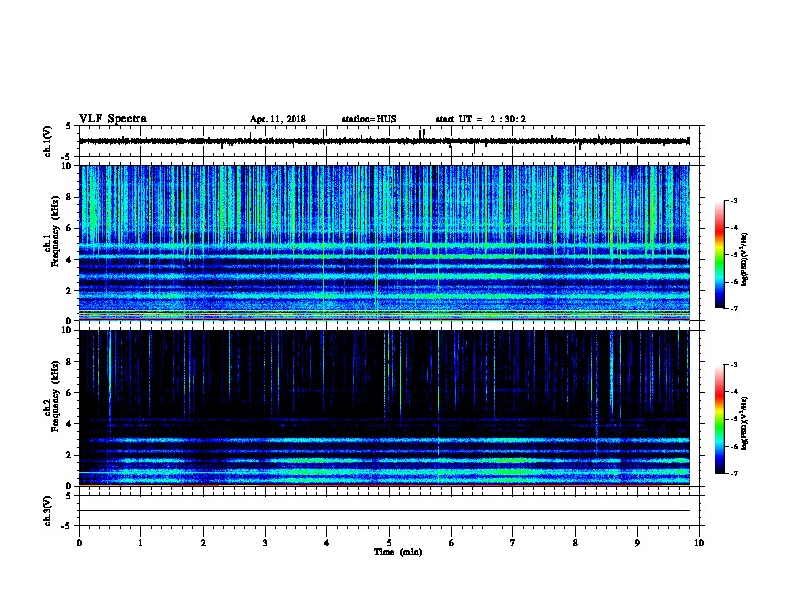Click the ch.2 "Frequency (kHz)" axis title
The width and height of the screenshot is (788, 609).
(x=55, y=396)
